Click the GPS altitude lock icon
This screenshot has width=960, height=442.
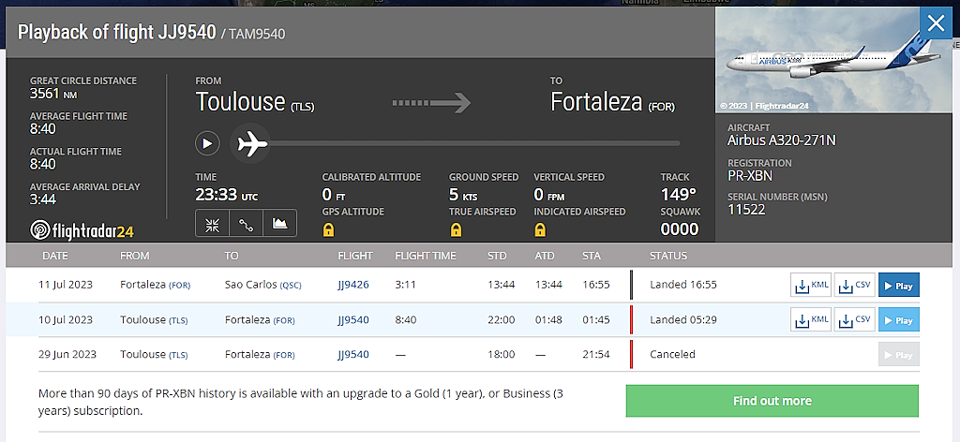[x=327, y=229]
